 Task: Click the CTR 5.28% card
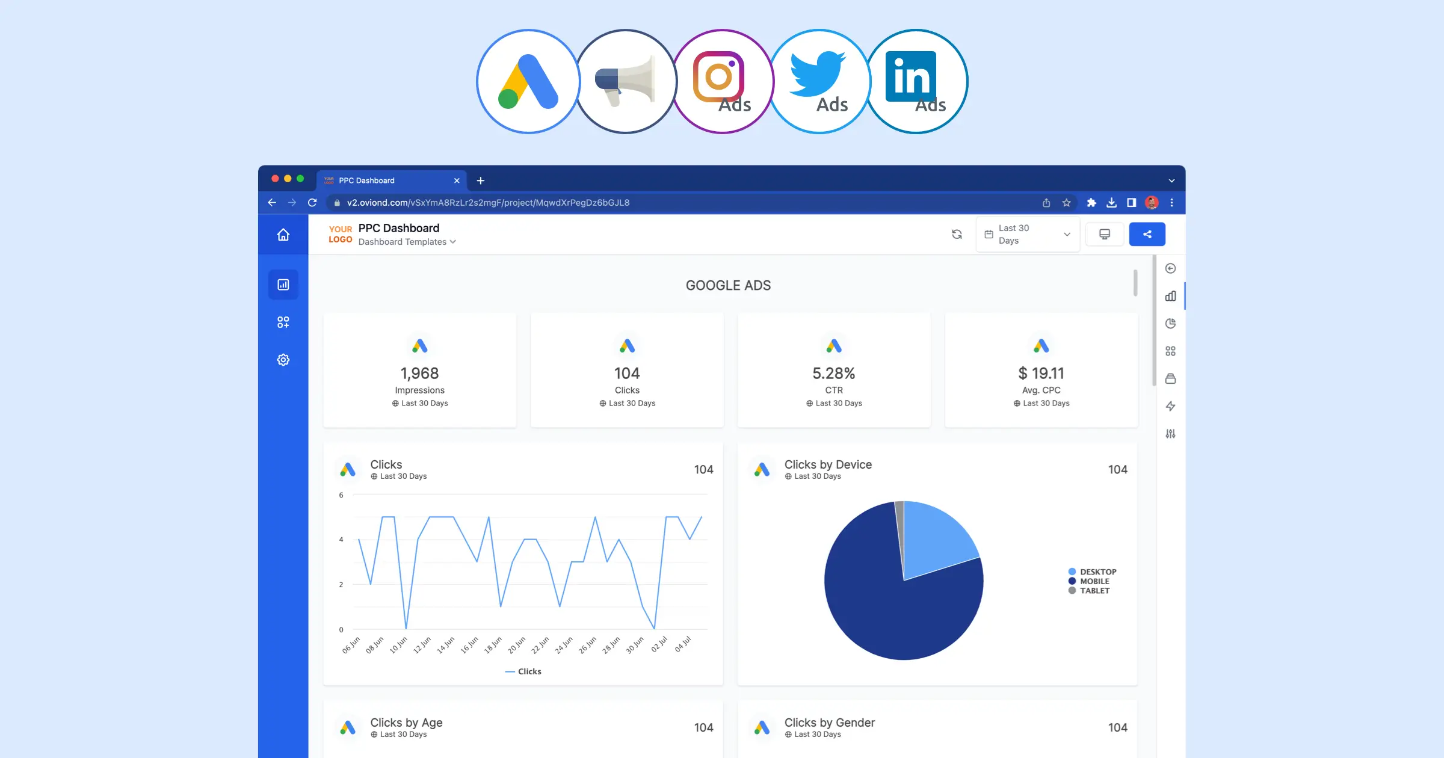click(834, 370)
